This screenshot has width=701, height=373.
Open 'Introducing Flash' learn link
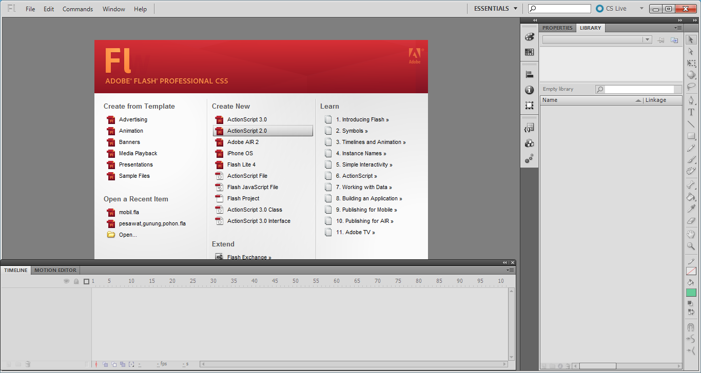362,119
